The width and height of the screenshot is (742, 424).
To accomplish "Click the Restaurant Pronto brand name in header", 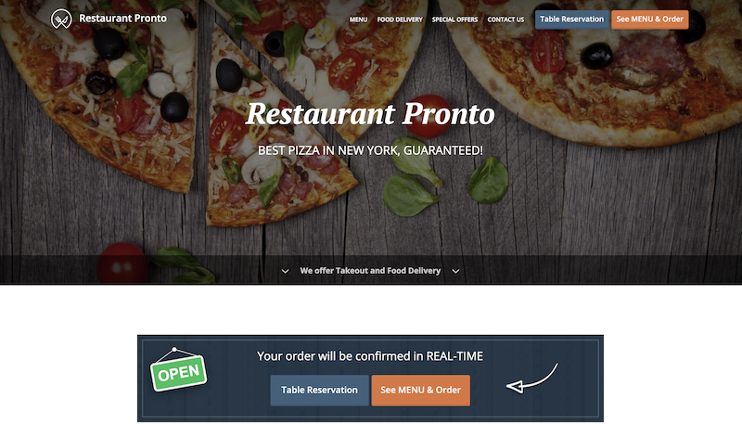I will 122,19.
